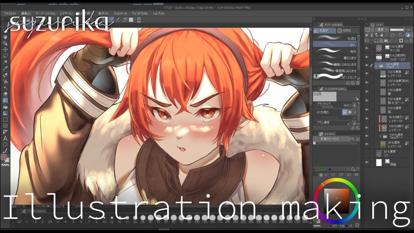Toggle visibility of the 髪 layer

click(367, 92)
